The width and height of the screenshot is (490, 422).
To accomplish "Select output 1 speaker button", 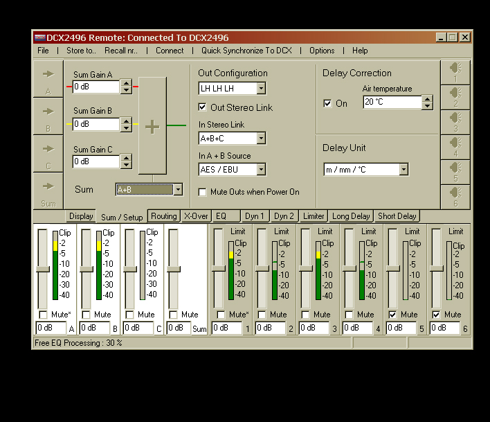I will 455,72.
